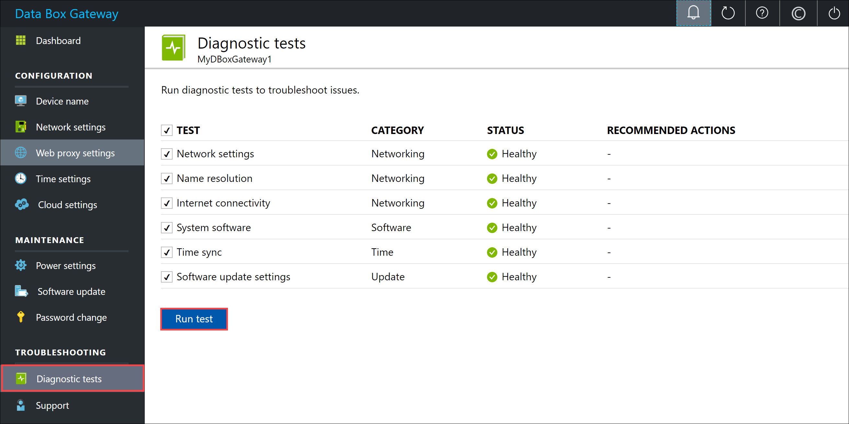Image resolution: width=849 pixels, height=424 pixels.
Task: Click the Healthy status icon for Internet connectivity
Action: click(x=492, y=203)
